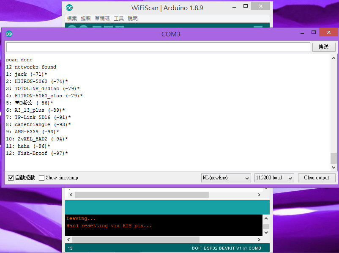Click the console scroll down arrow
The width and height of the screenshot is (339, 253).
(266, 233)
